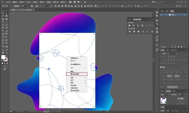The image size is (189, 113).
Task: Open the opacity arrow in control bar
Action: [28, 6]
